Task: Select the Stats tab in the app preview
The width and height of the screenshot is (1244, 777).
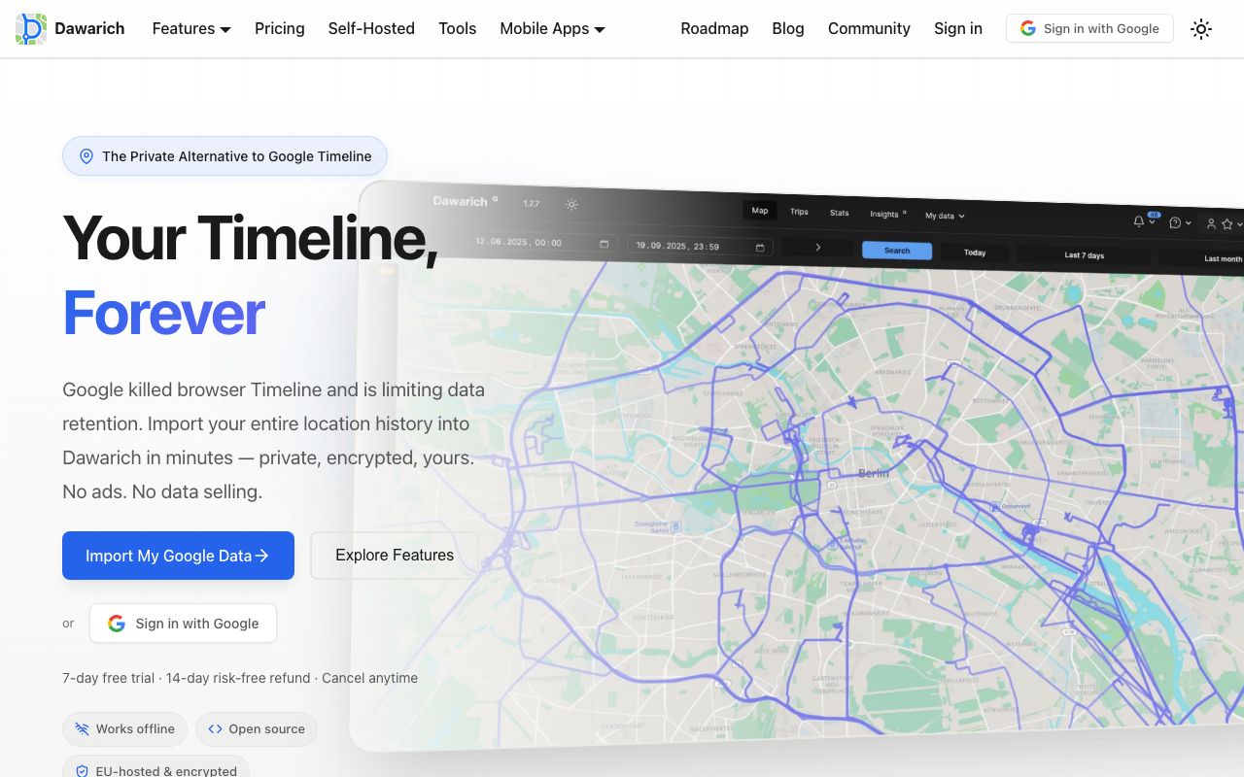Action: (839, 213)
